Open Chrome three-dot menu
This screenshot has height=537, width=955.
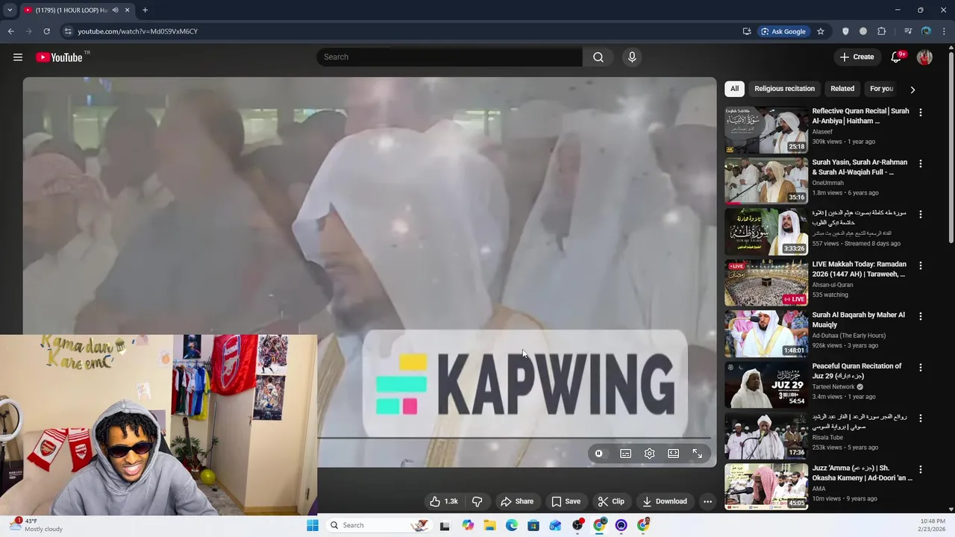(945, 31)
